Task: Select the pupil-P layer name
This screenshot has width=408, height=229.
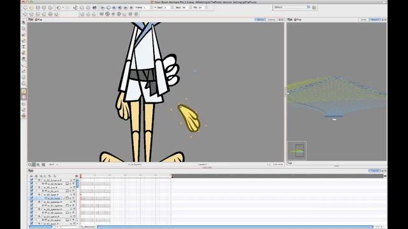Action: (x=51, y=223)
